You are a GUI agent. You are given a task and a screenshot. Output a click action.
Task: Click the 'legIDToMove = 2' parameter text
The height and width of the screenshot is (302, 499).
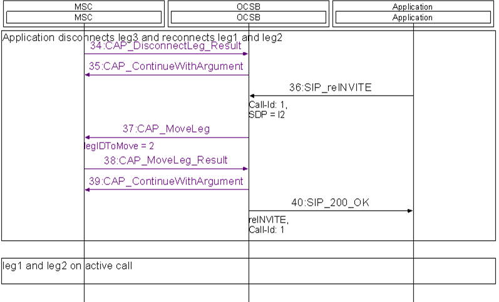120,146
